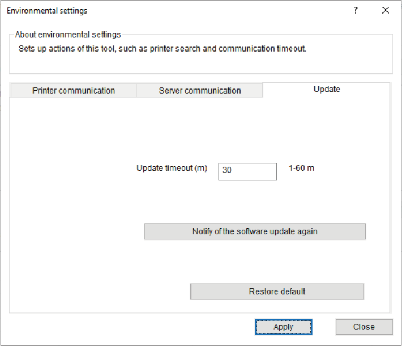Click the empty title bar area left of the help button
The image size is (402, 346).
[x=226, y=11]
